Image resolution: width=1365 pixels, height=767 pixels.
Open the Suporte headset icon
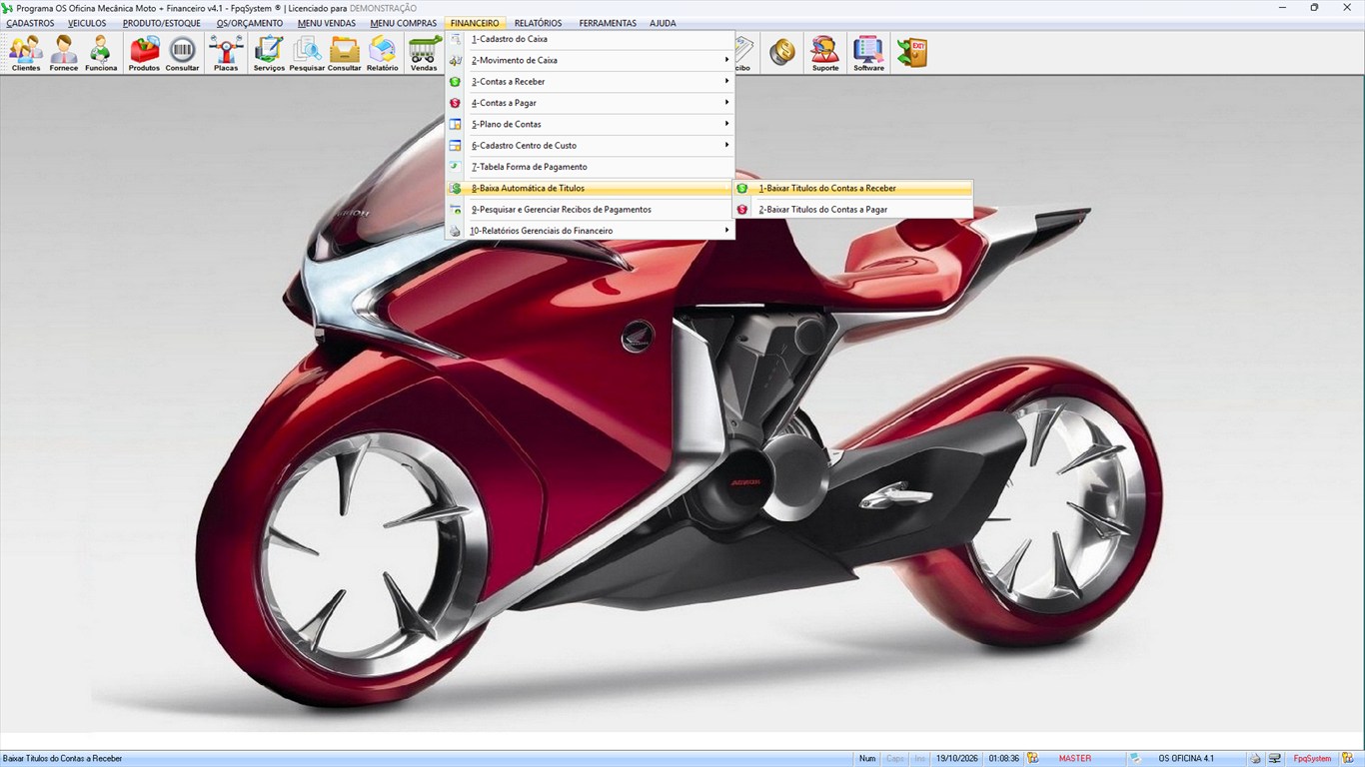click(825, 53)
